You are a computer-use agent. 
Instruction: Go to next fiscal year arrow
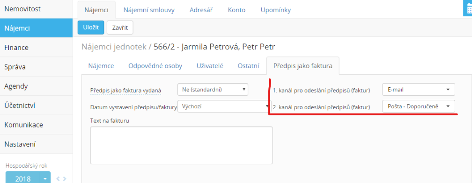[x=64, y=179]
